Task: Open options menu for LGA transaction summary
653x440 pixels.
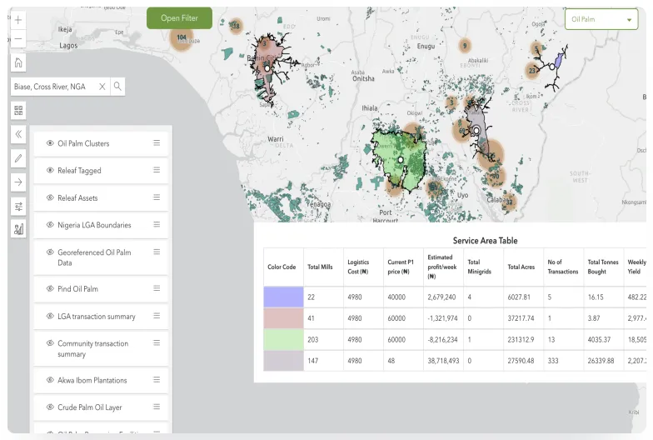Action: click(x=157, y=315)
